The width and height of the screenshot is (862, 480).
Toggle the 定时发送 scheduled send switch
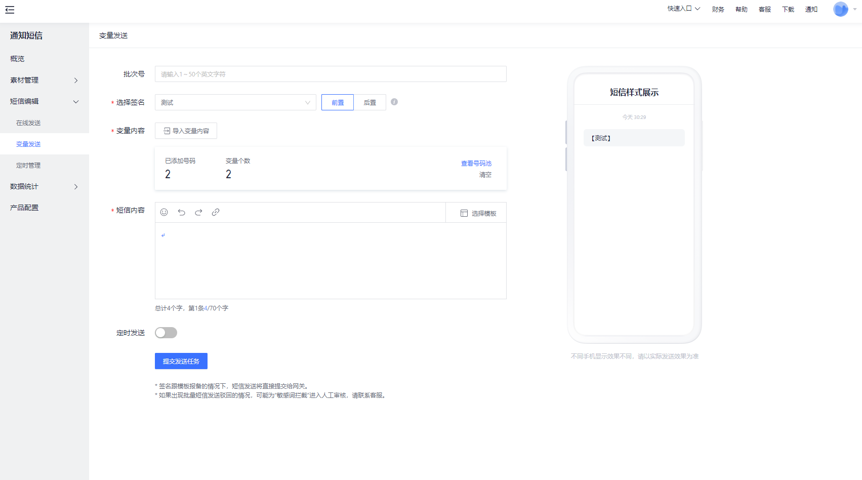tap(166, 333)
